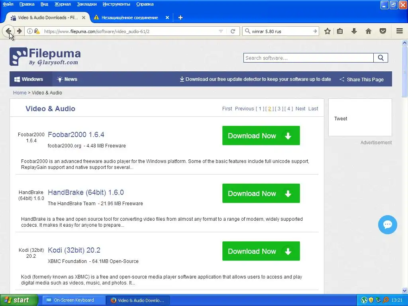
Task: Download Now for Kodi
Action: click(261, 251)
